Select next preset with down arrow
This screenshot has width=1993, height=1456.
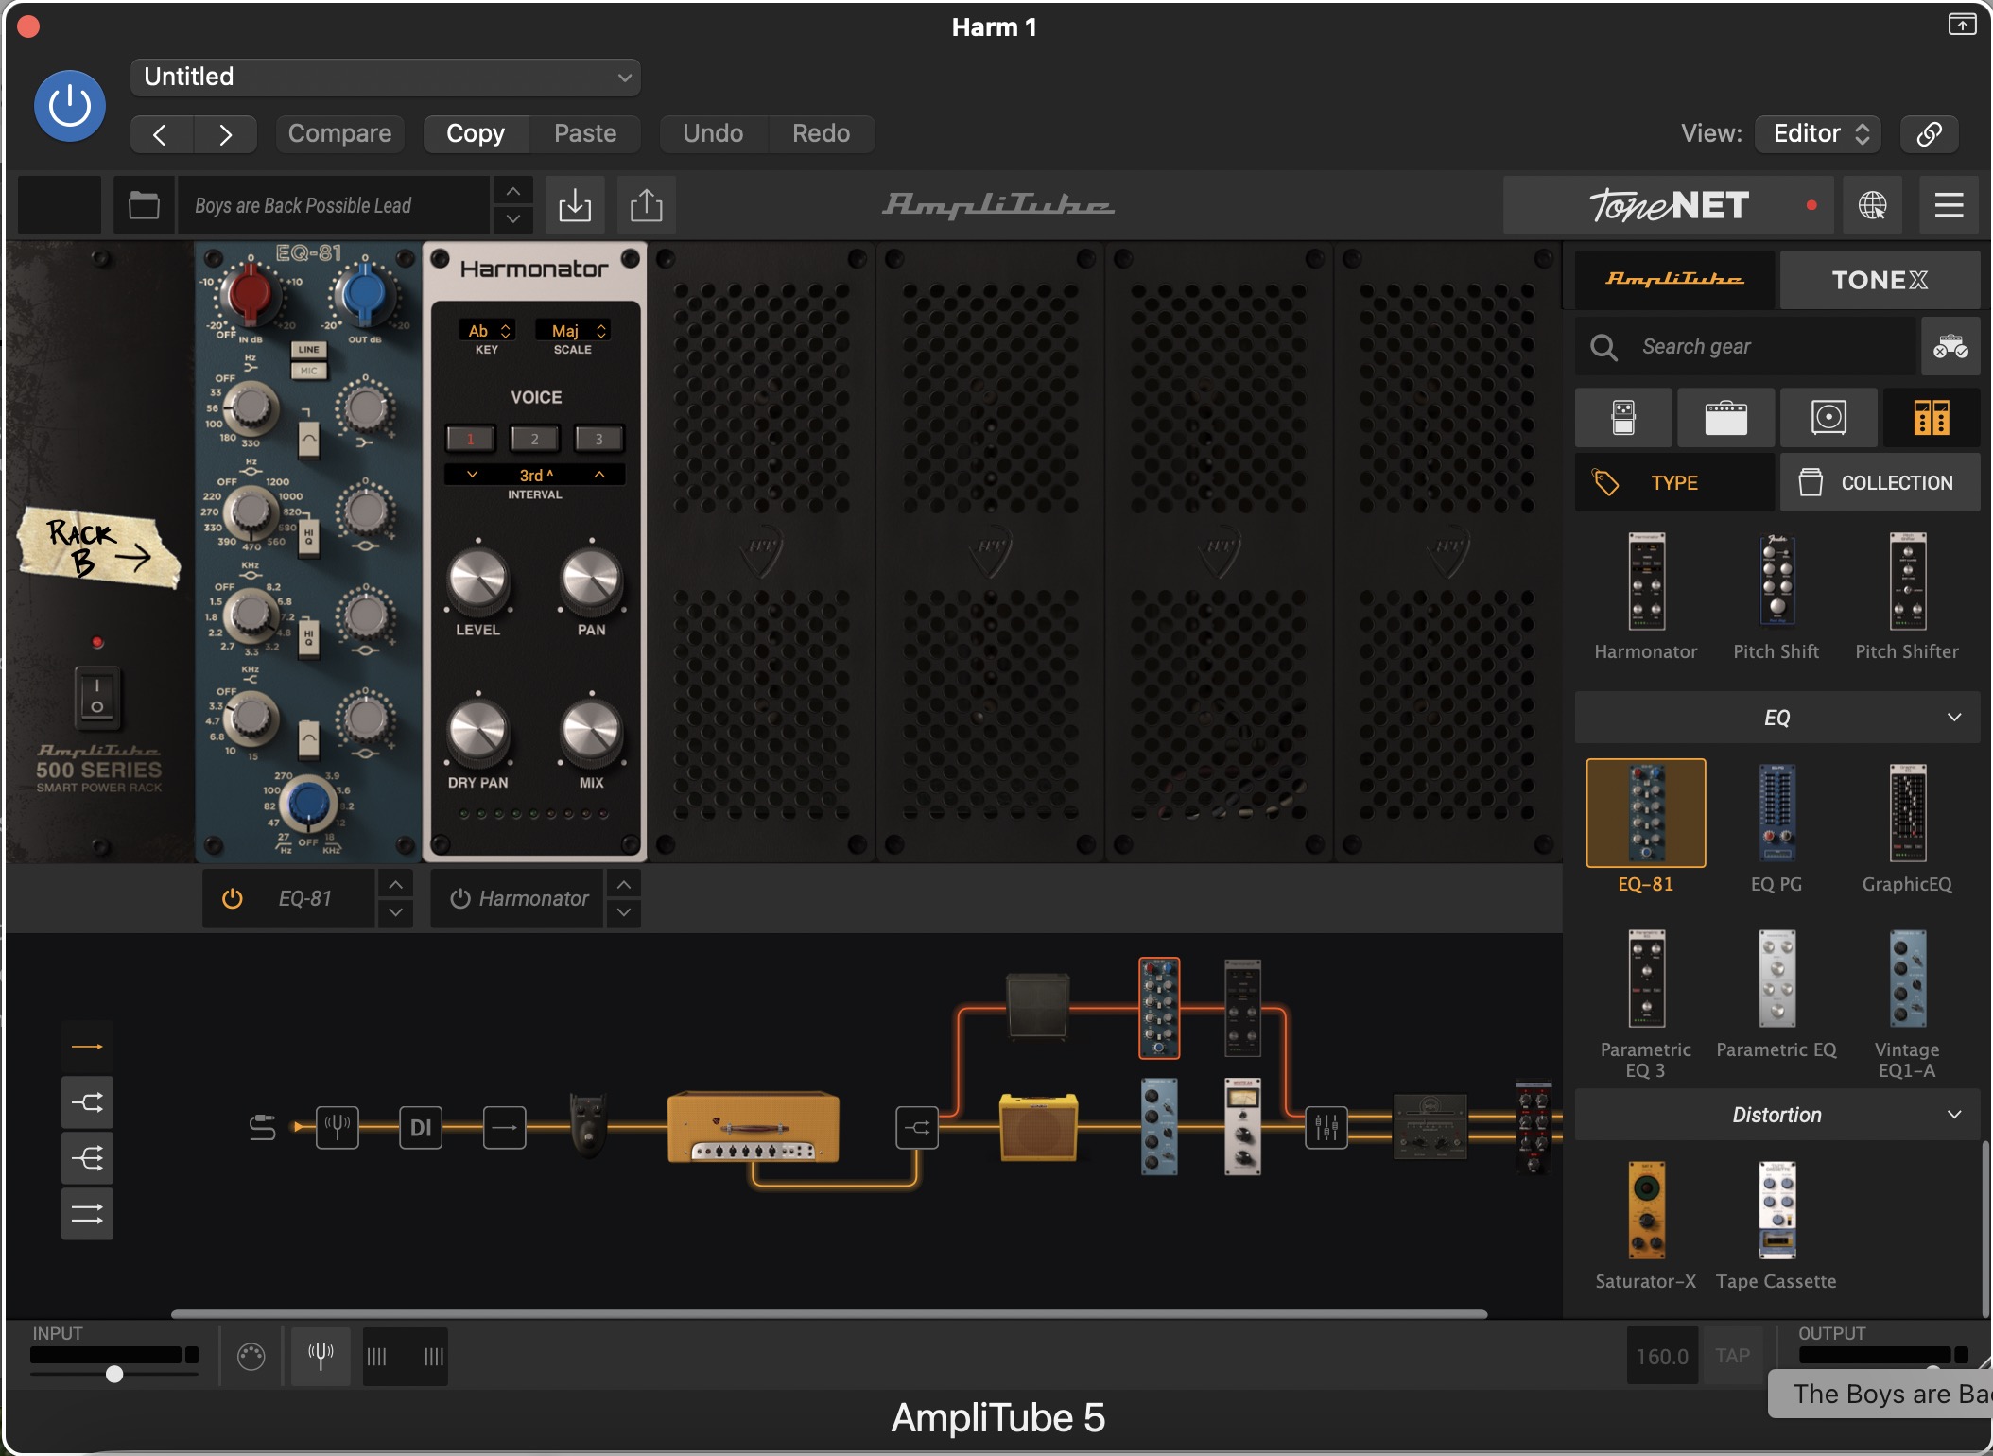[512, 219]
